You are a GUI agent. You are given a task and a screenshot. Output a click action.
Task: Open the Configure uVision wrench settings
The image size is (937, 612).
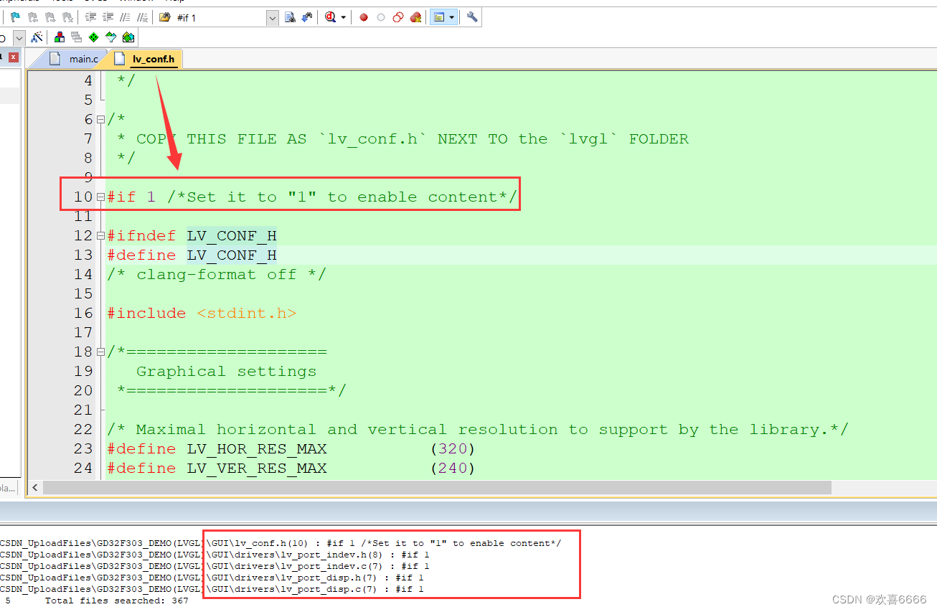click(471, 17)
